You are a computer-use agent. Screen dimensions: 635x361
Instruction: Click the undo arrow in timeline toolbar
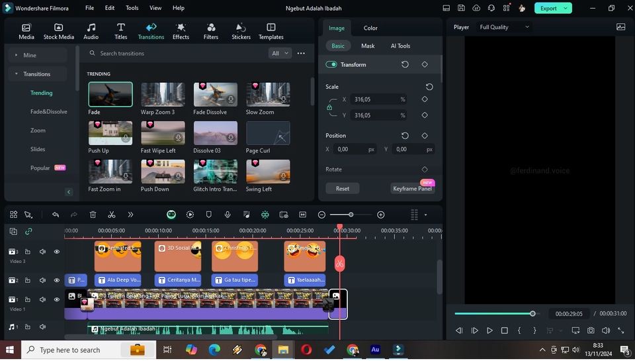(56, 215)
